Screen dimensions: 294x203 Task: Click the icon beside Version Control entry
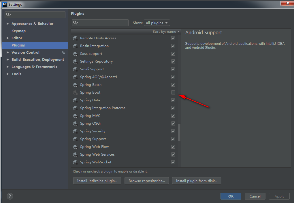63,52
